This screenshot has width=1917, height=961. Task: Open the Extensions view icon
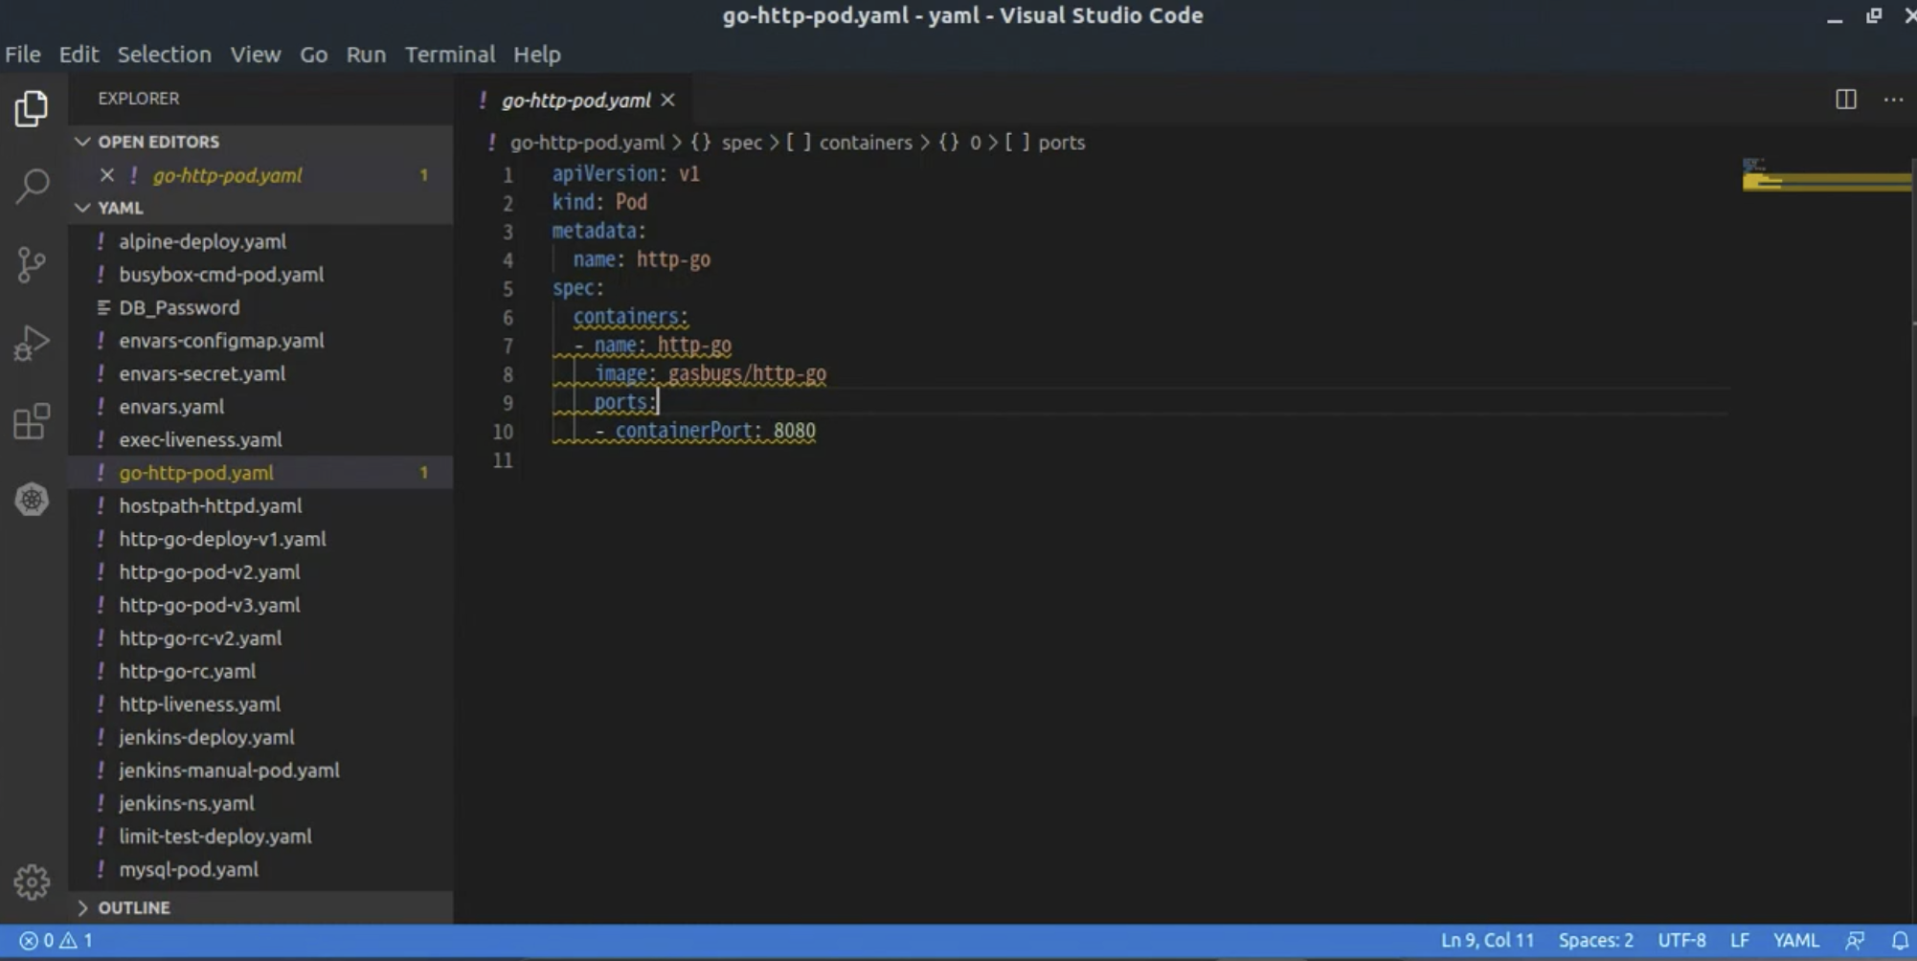tap(32, 421)
